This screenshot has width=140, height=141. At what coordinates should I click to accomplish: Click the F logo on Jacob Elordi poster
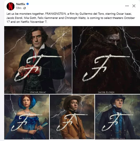(x=106, y=68)
